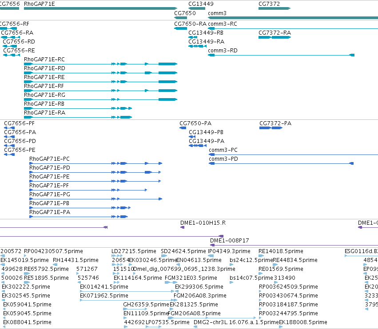
Task: Click protein RhoGAP71E-PG label
Action: (50, 194)
